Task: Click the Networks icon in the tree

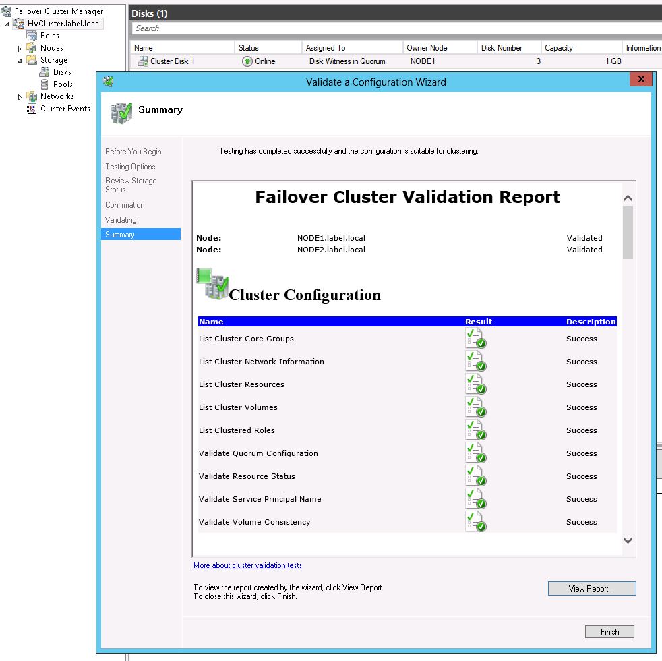Action: coord(31,96)
